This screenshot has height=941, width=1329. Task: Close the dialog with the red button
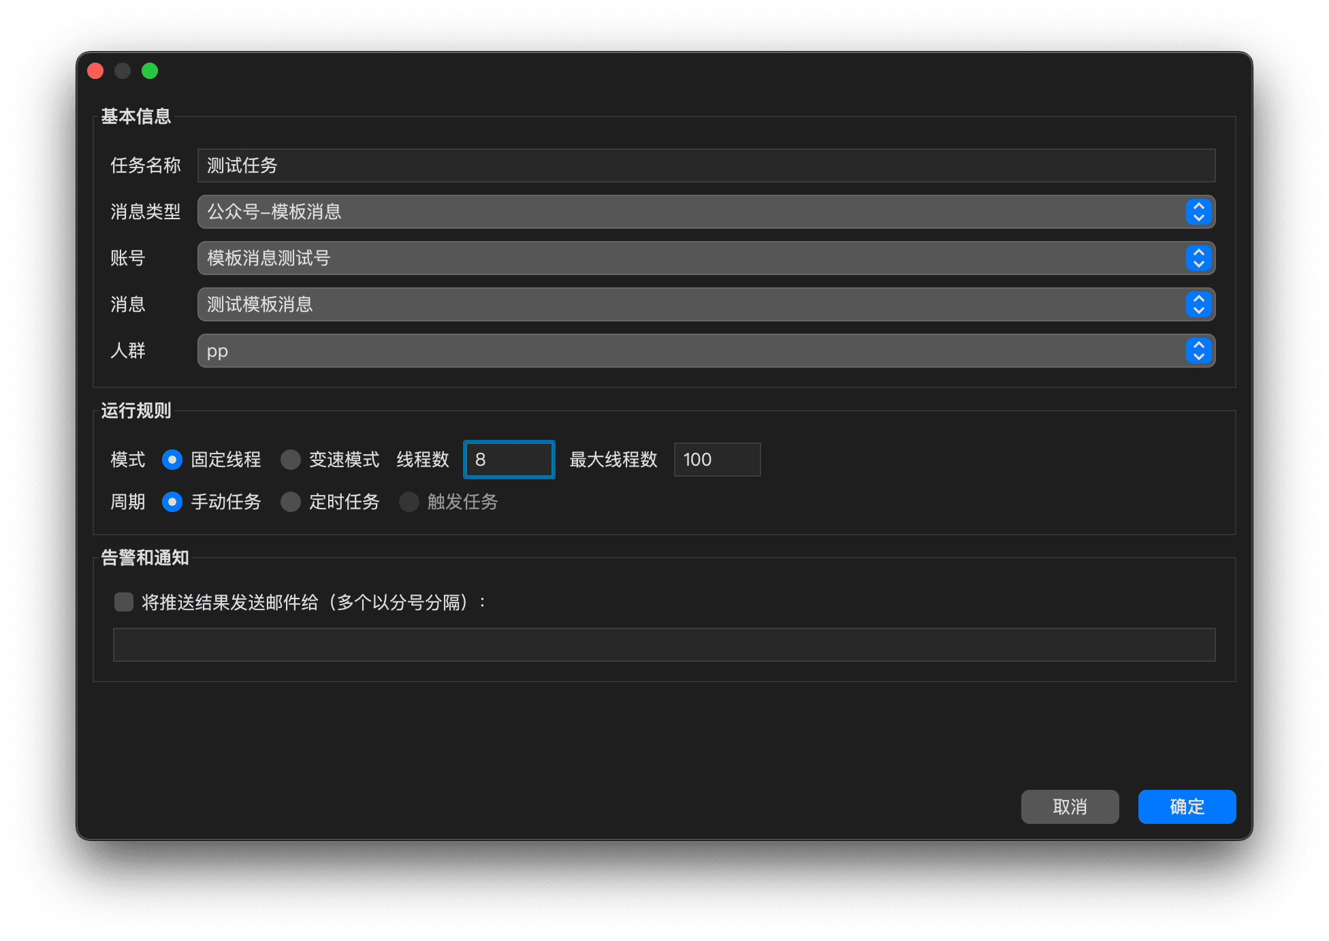(x=96, y=71)
